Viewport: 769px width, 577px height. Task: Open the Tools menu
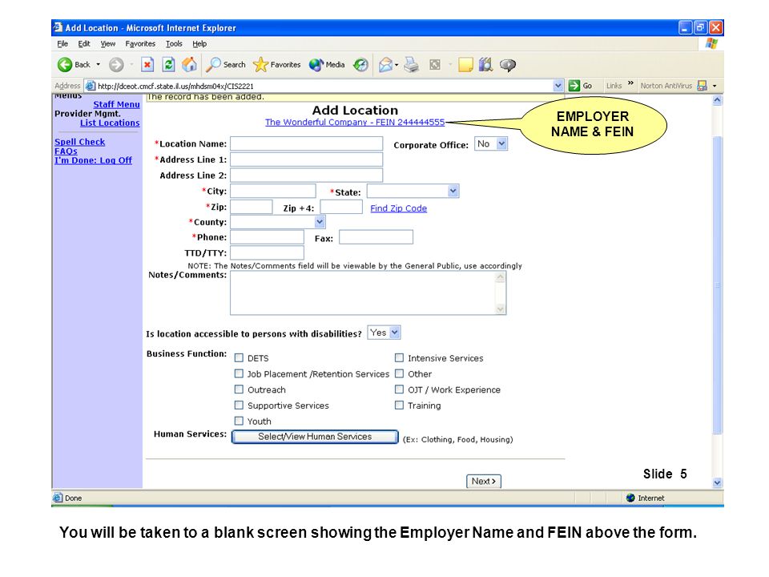tap(174, 43)
